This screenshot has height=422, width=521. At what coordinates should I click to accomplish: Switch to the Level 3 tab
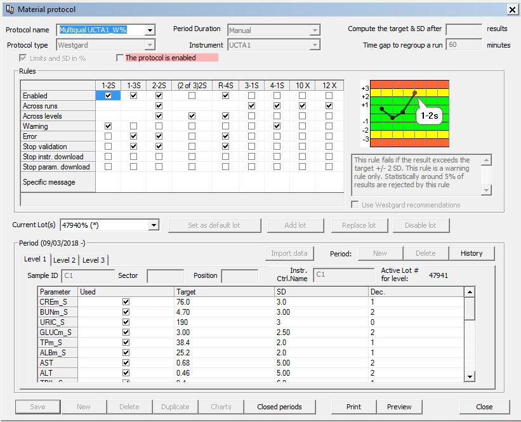93,260
